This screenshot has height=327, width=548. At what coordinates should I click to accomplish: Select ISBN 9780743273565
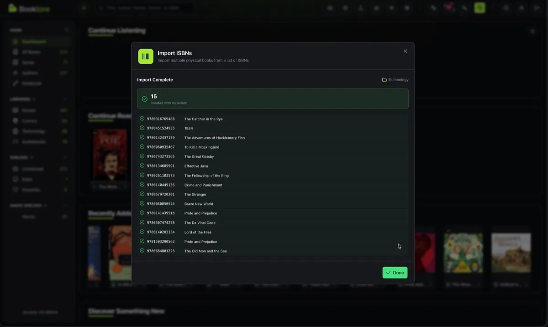161,156
